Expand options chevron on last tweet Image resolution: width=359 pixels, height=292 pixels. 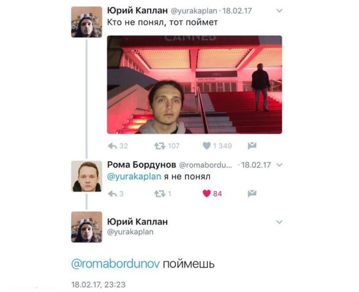[279, 222]
